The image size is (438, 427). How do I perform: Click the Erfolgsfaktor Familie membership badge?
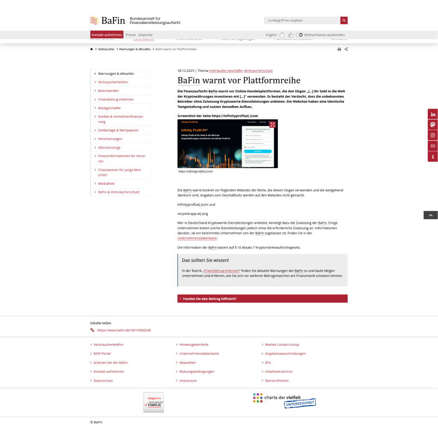click(154, 403)
